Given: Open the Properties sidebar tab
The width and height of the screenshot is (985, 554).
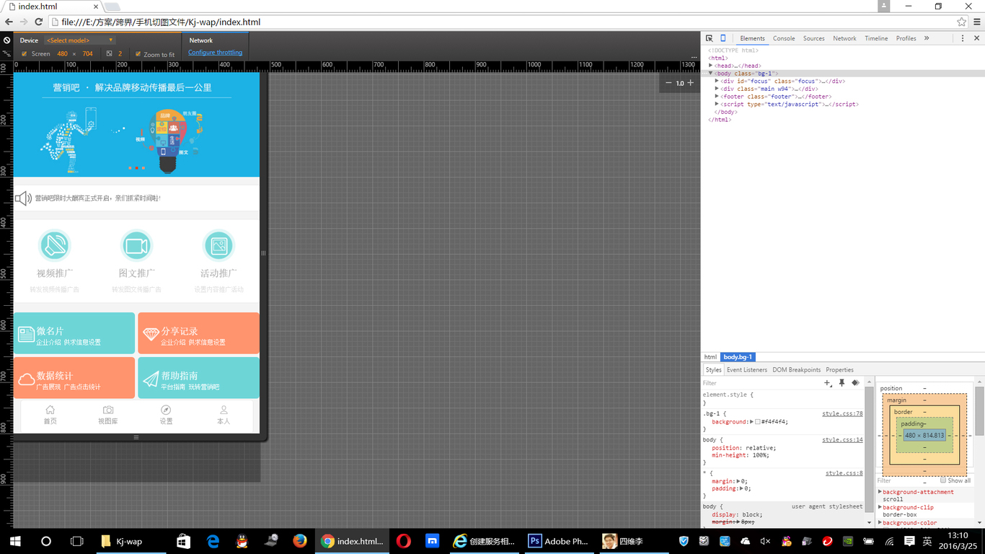Looking at the screenshot, I should [839, 369].
